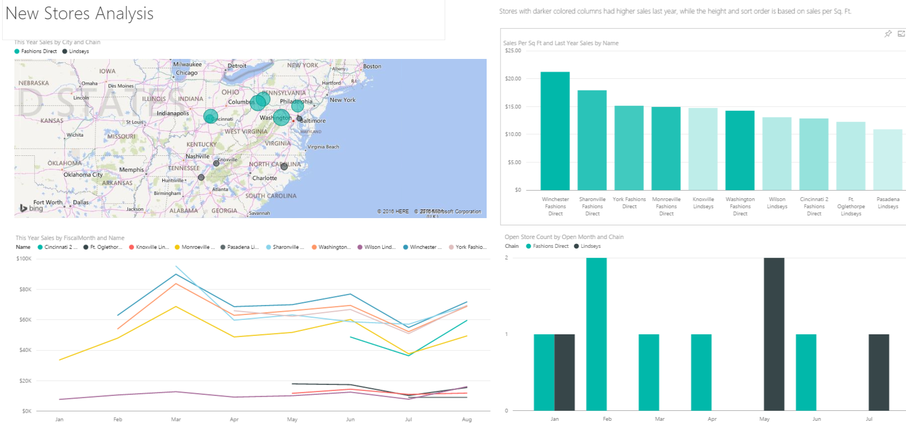Click the Bing logo on the map
Screen dimensions: 906x423
[x=31, y=208]
